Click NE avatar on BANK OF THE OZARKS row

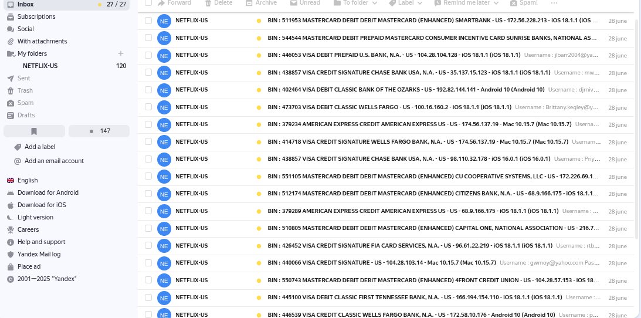click(164, 90)
